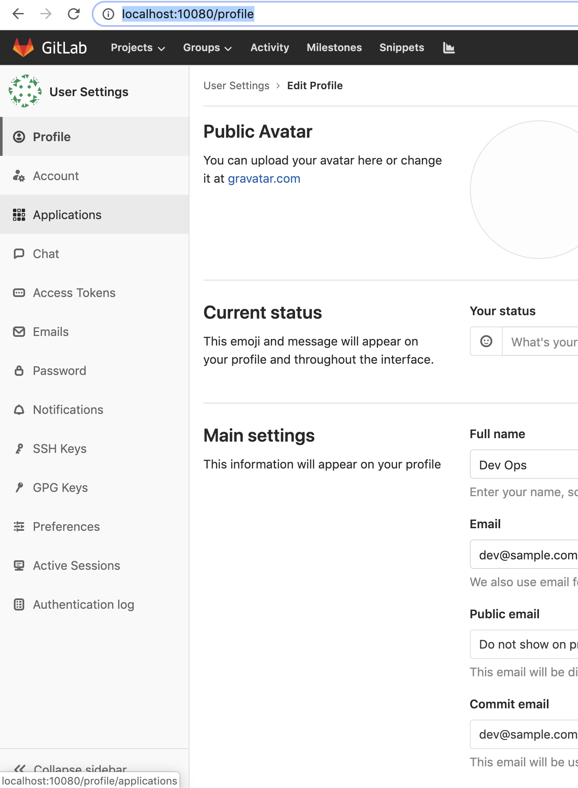The width and height of the screenshot is (578, 788).
Task: Go to Password settings
Action: pos(94,370)
